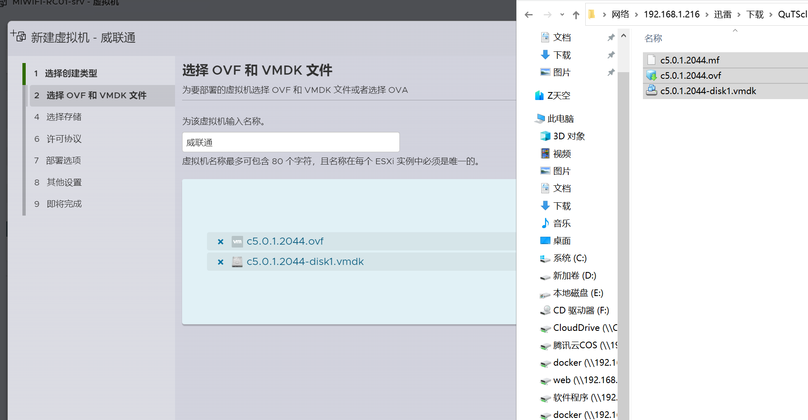The image size is (808, 420).
Task: Open 新加卷 (D:) drive
Action: [574, 275]
